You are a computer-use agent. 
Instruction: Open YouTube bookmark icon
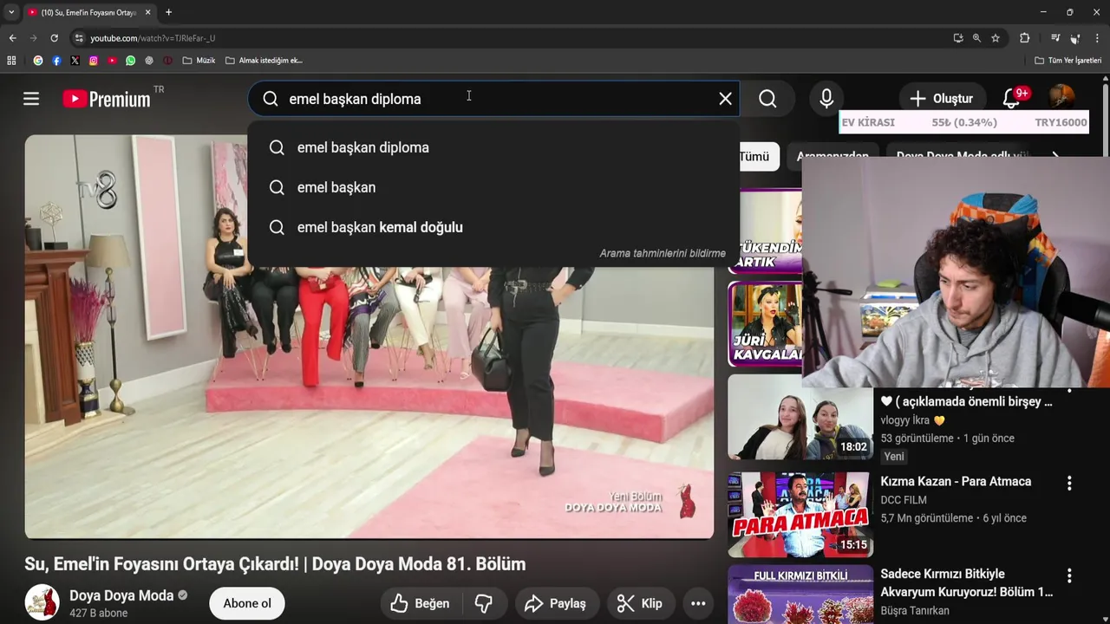point(112,61)
